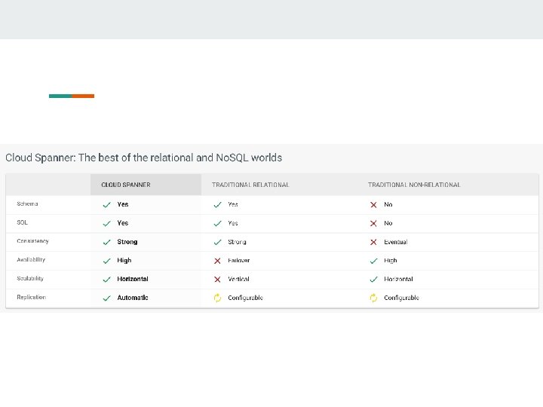Click the checkmark icon next to Automatic
The height and width of the screenshot is (407, 543).
click(x=107, y=298)
